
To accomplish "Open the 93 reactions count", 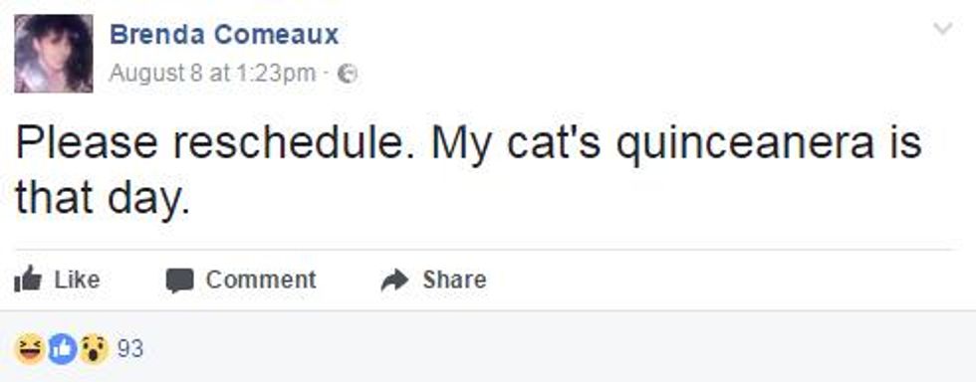I will click(x=130, y=349).
